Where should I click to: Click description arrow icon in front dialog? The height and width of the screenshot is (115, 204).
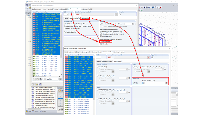149,57
